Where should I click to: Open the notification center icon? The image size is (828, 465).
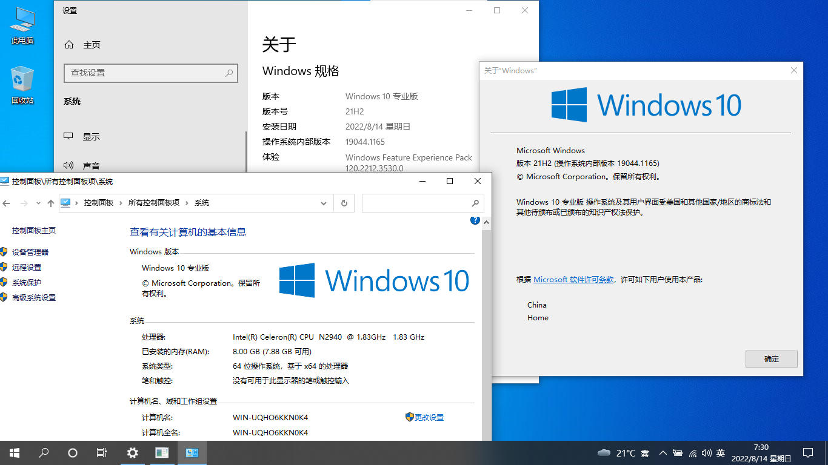[x=807, y=453]
